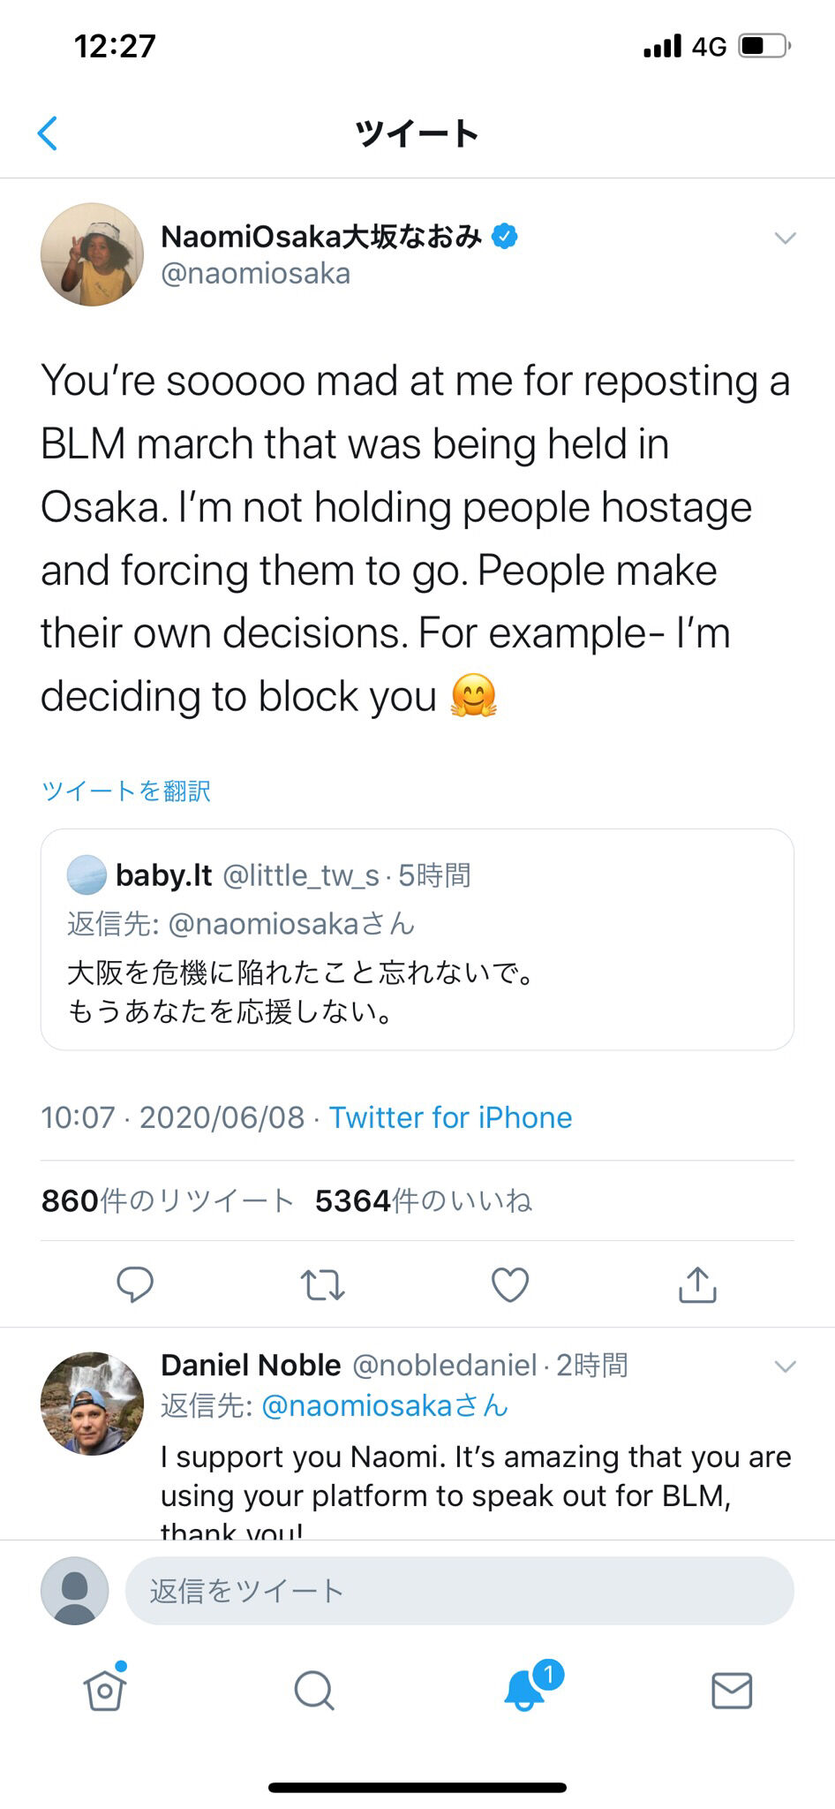Open the search tab
Image resolution: width=835 pixels, height=1809 pixels.
tap(313, 1691)
